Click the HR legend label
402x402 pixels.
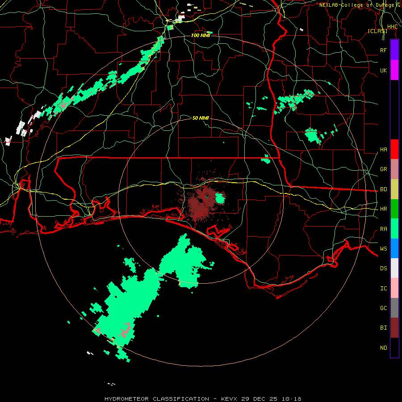tap(383, 209)
